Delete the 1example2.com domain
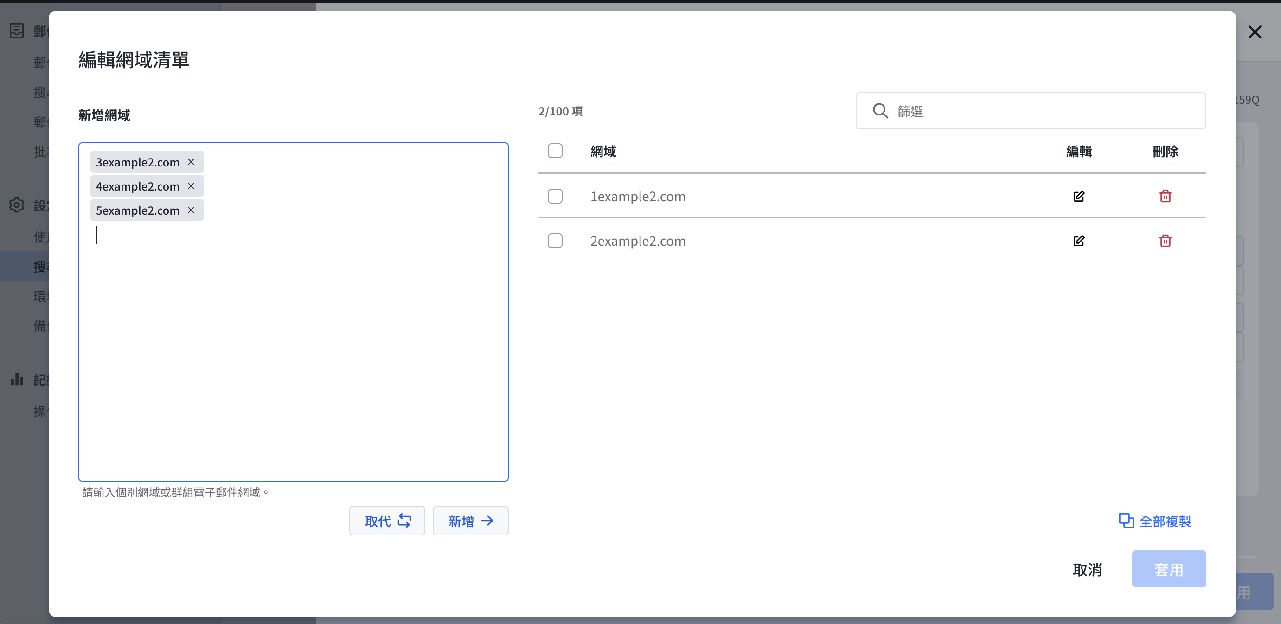 pos(1165,197)
